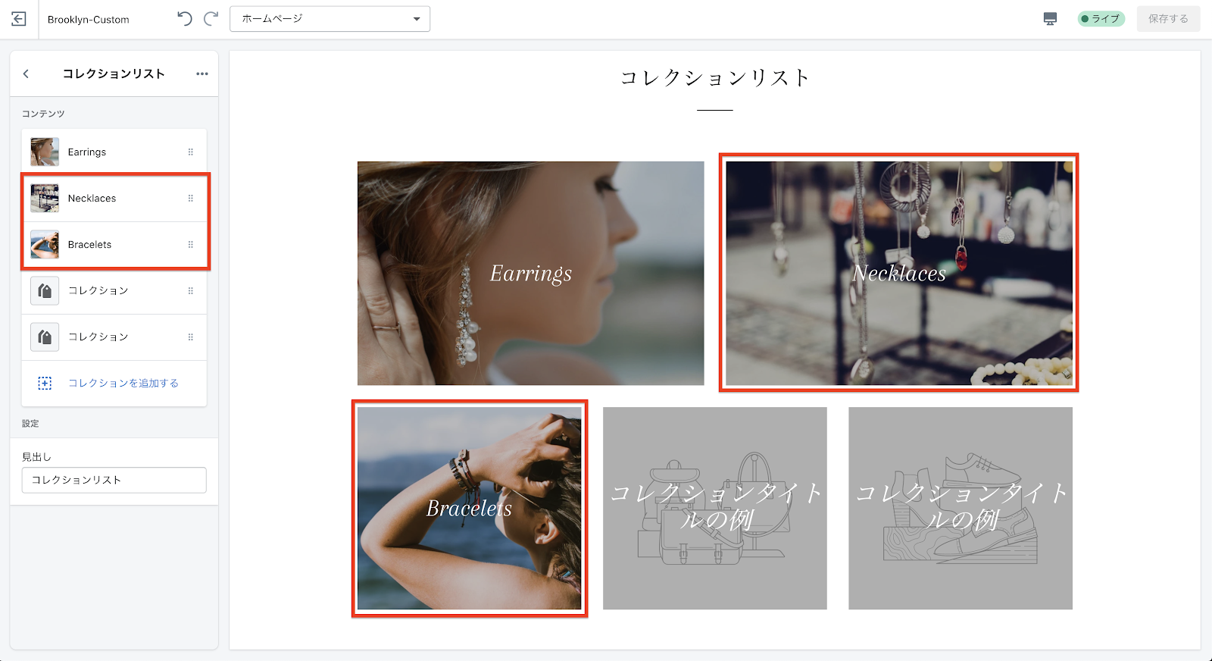This screenshot has width=1212, height=661.
Task: Click the 保存する save button
Action: [x=1167, y=19]
